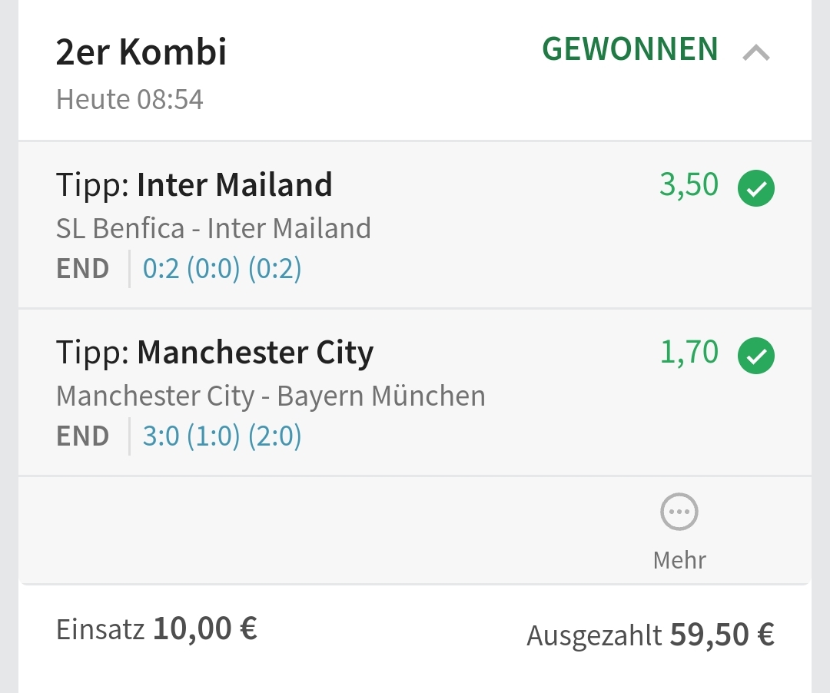Select the GEWONNEN status label
Viewport: 830px width, 693px height.
(630, 50)
